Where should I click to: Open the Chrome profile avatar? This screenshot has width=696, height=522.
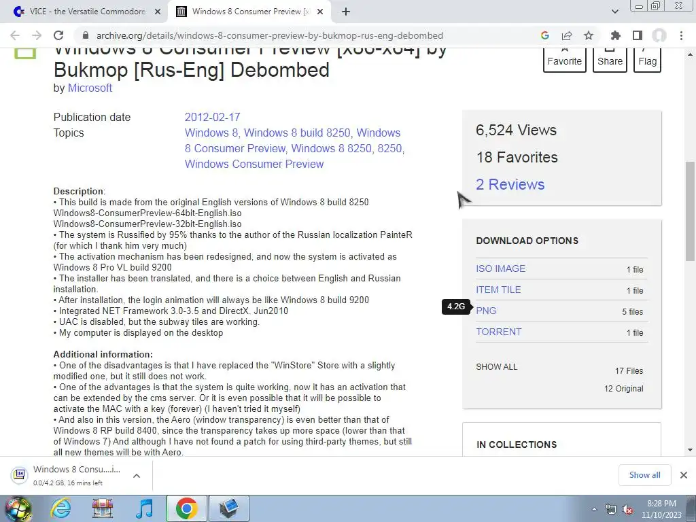coord(659,35)
